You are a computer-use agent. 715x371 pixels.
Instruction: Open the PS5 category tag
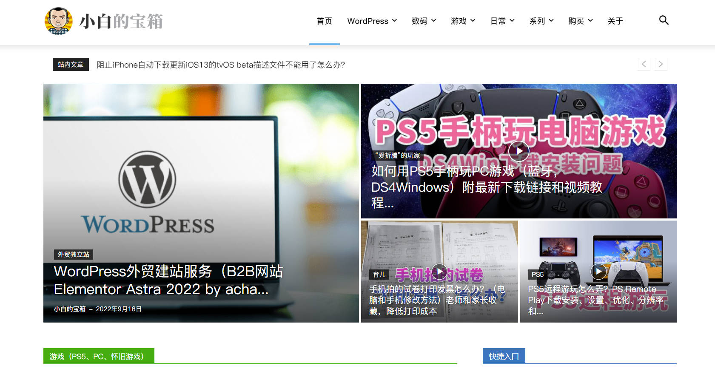(x=538, y=275)
